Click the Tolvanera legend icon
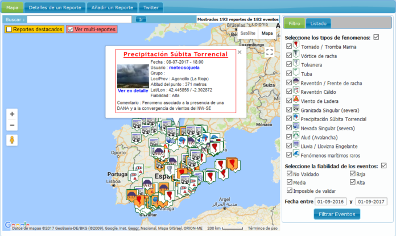The height and width of the screenshot is (236, 396). [296, 63]
